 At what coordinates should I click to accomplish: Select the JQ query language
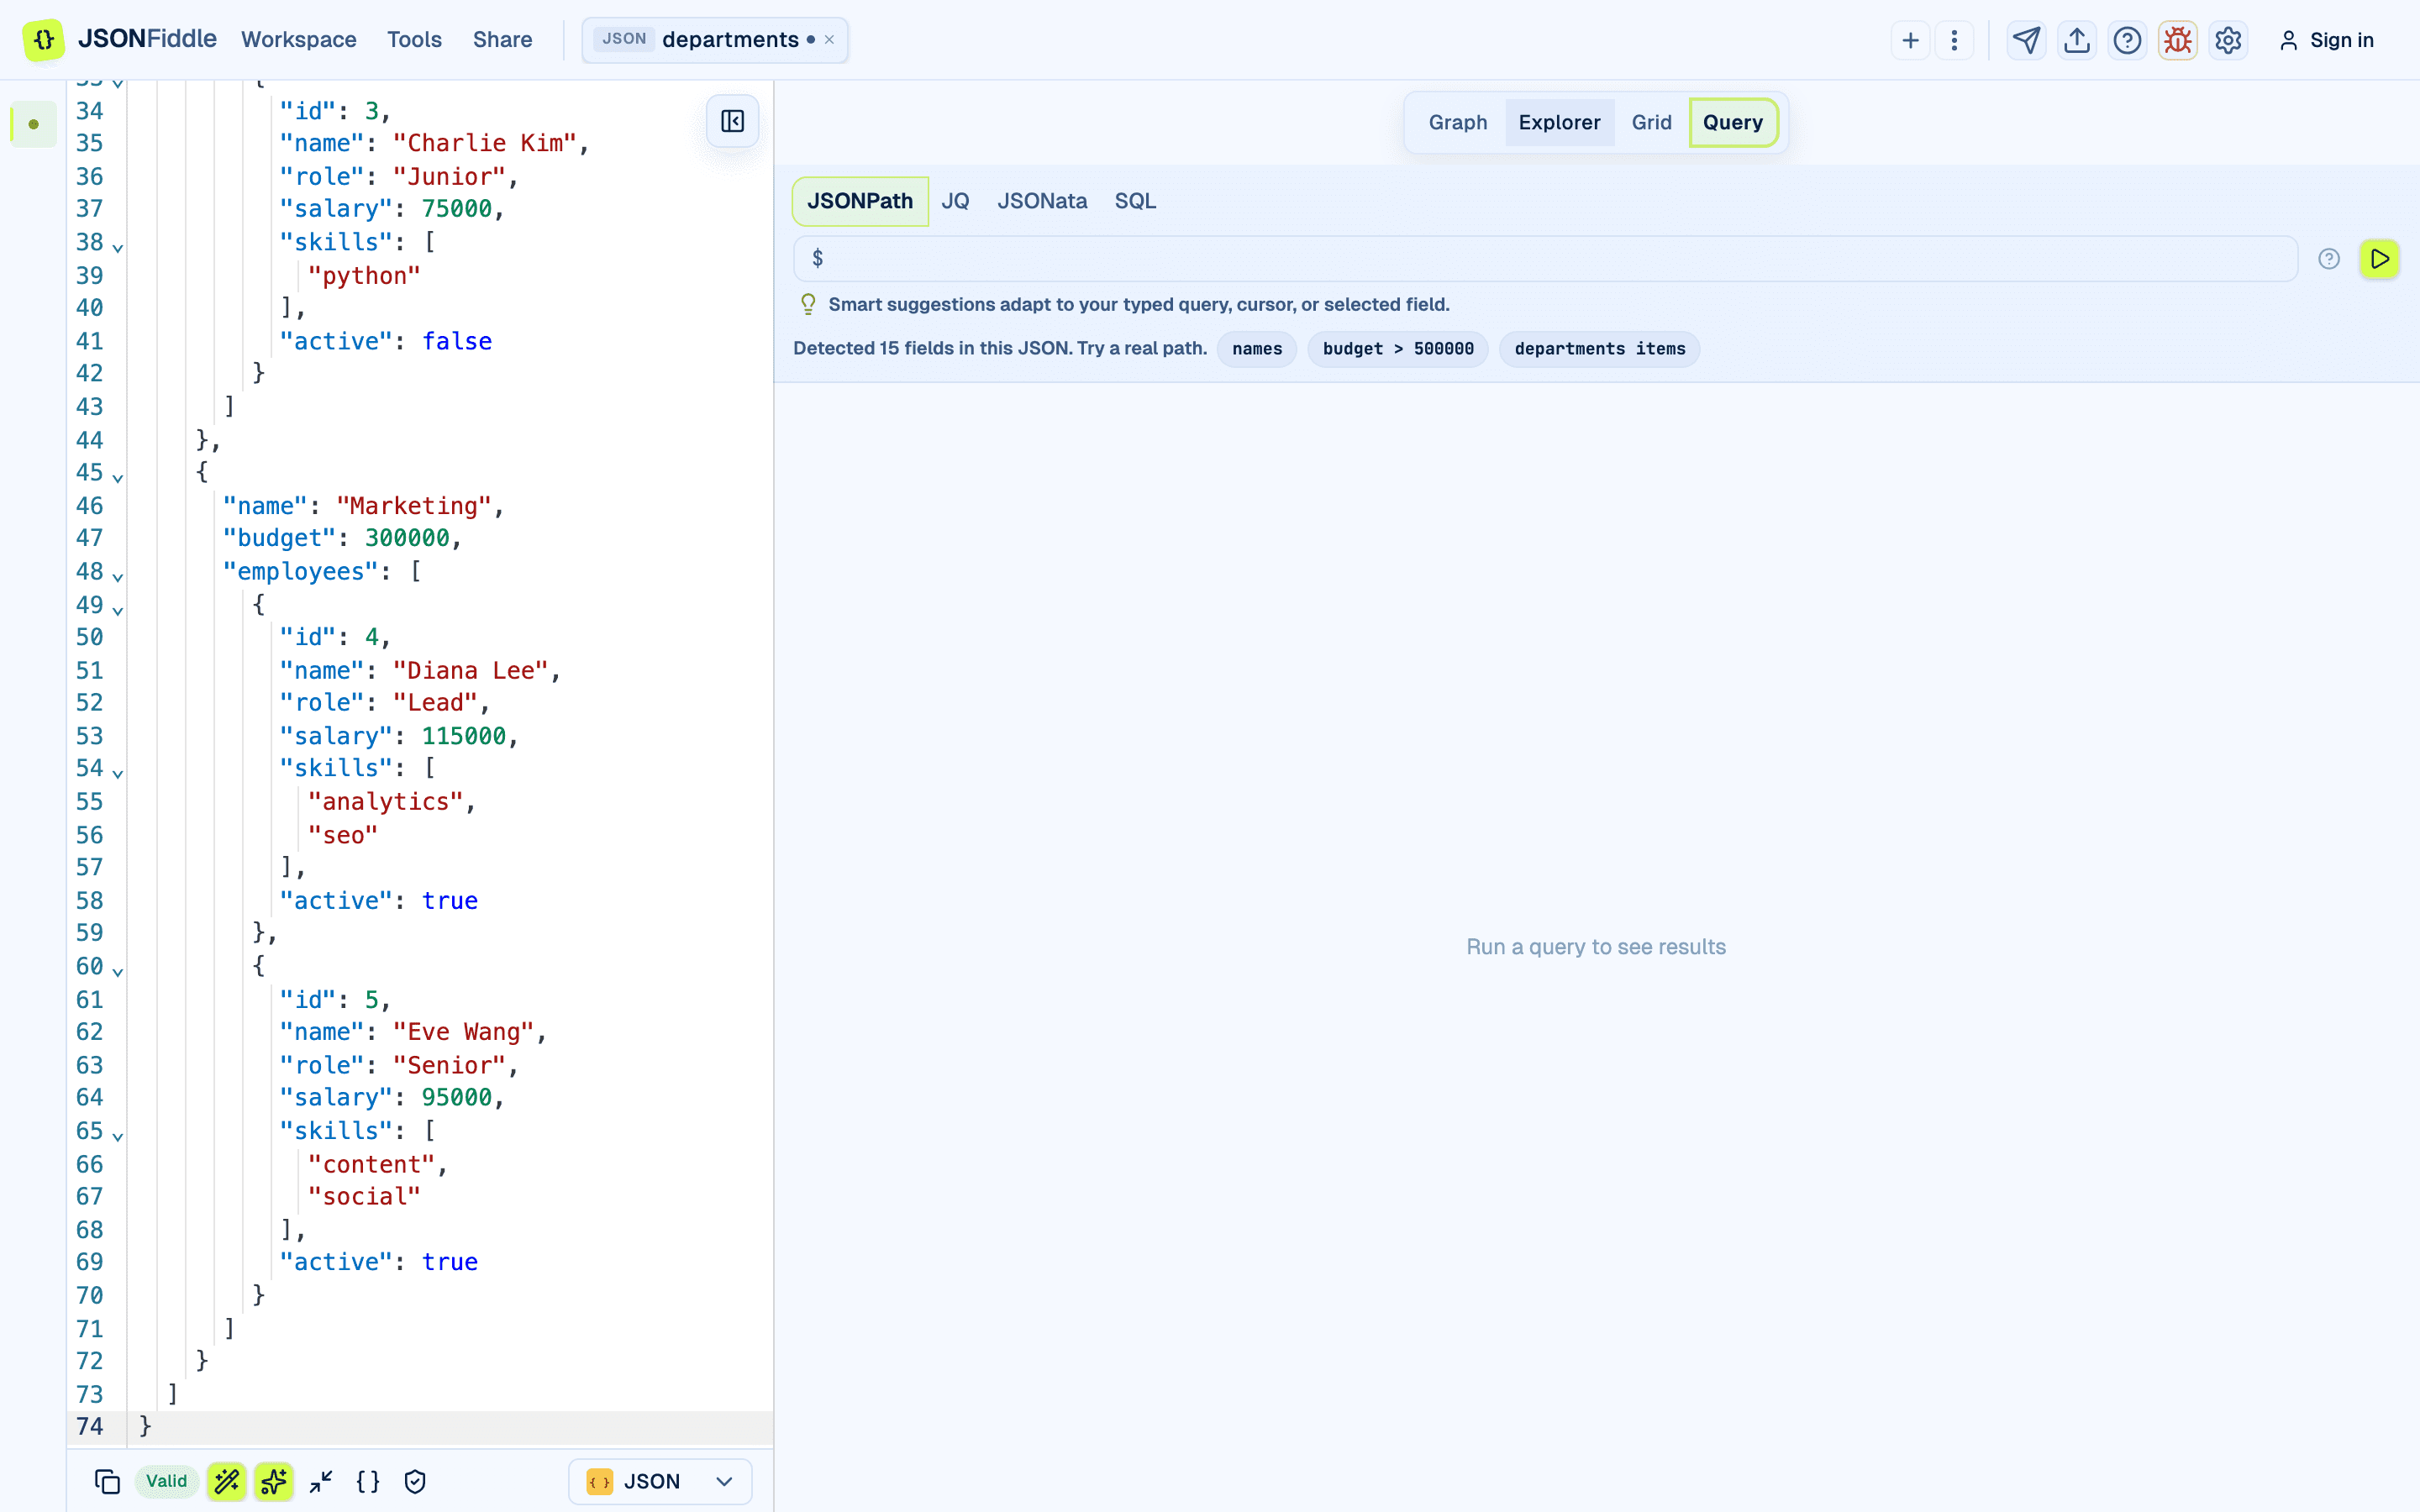coord(955,201)
